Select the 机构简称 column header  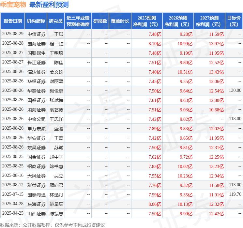pos(36,21)
